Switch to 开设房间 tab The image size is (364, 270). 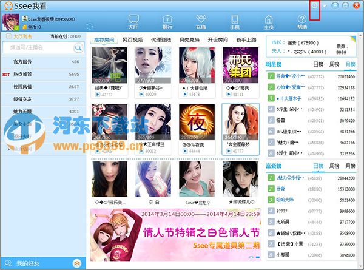[x=218, y=40]
